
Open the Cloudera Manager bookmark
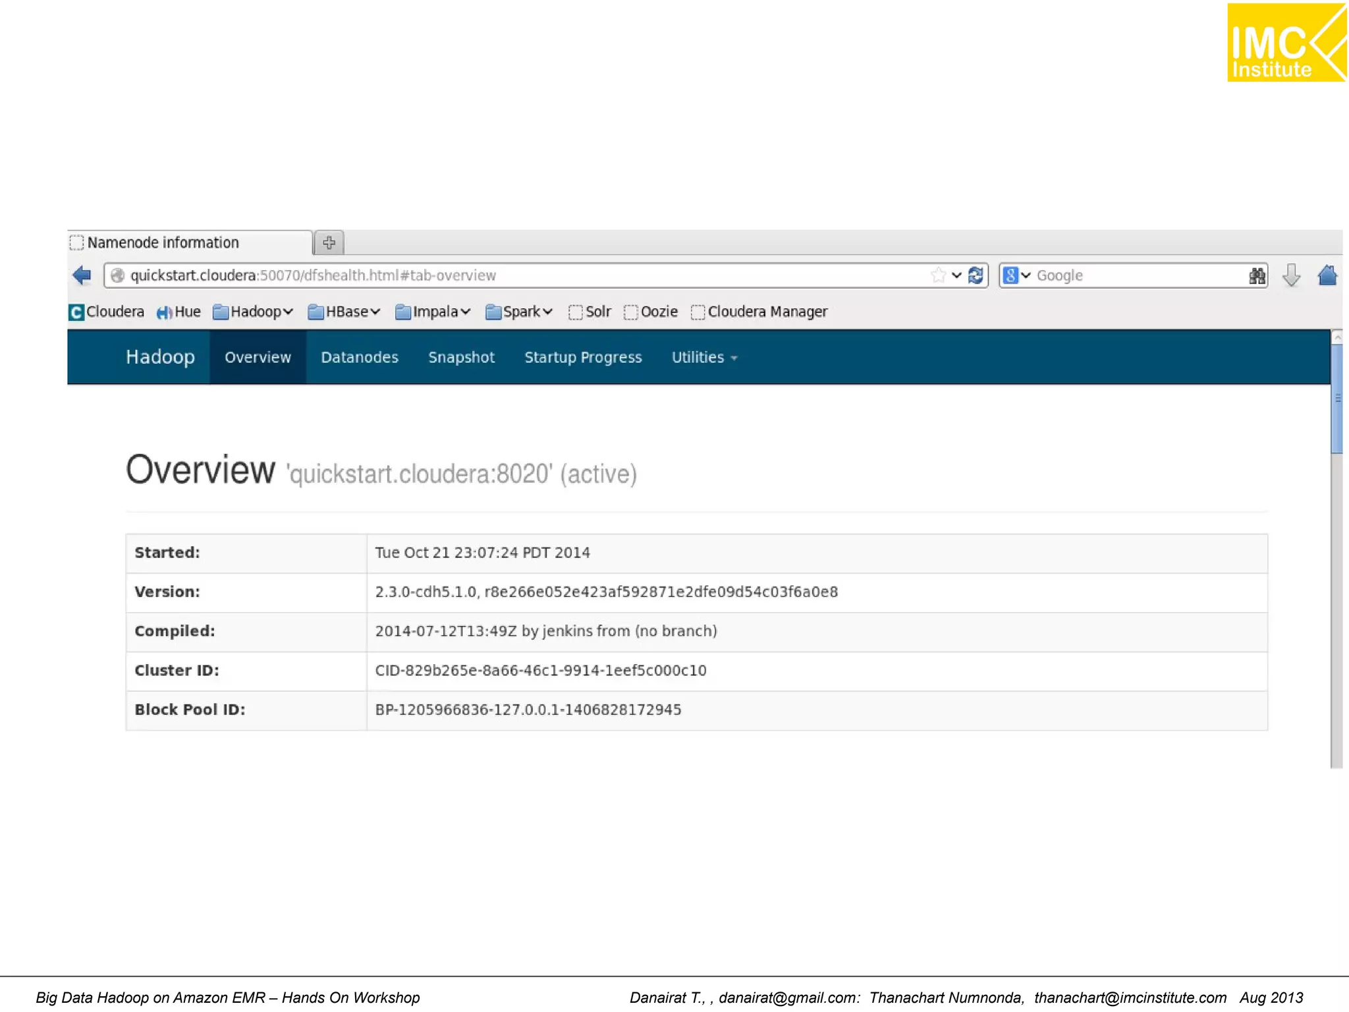tap(759, 312)
